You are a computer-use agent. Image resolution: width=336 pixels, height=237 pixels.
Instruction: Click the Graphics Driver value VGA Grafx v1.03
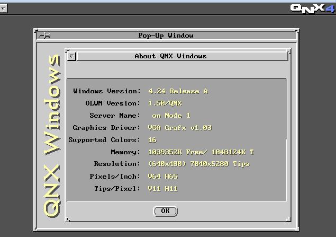[180, 128]
